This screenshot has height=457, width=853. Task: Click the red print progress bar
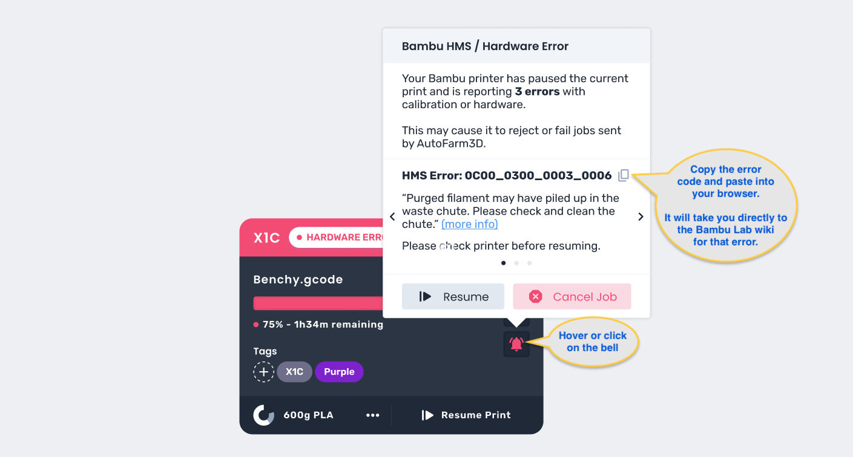(x=318, y=303)
